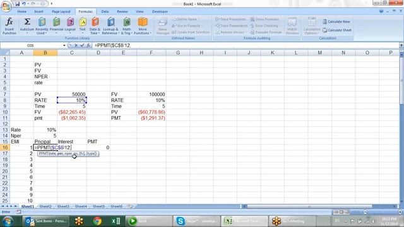Select row header 16
Screen dimensions: 404x227
pyautogui.click(x=5, y=148)
